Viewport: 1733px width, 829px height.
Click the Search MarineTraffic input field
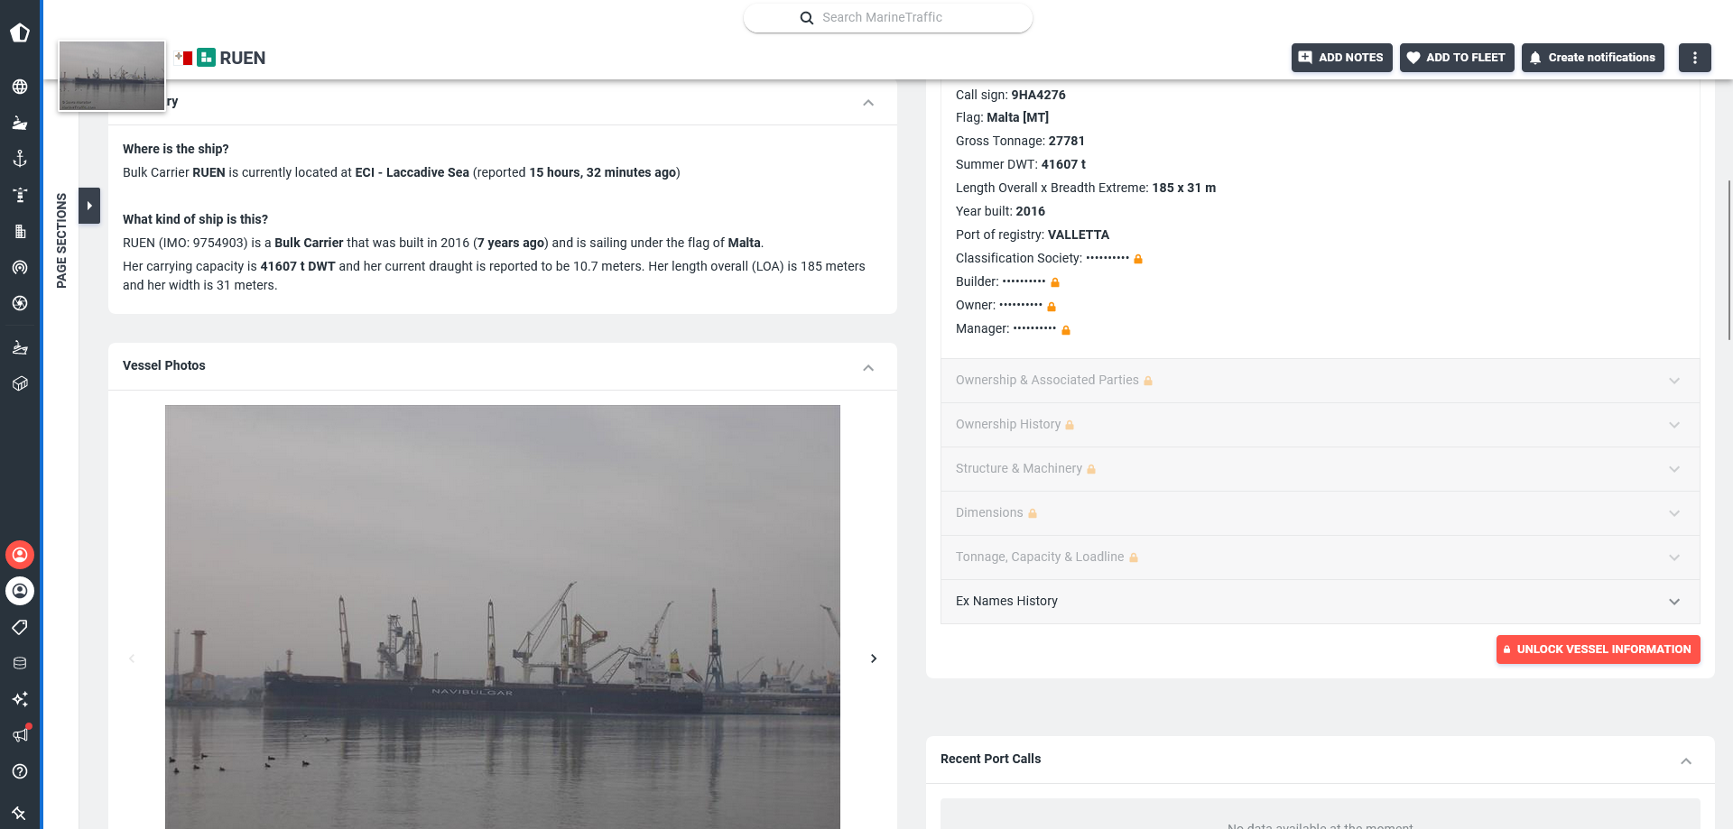(x=888, y=18)
